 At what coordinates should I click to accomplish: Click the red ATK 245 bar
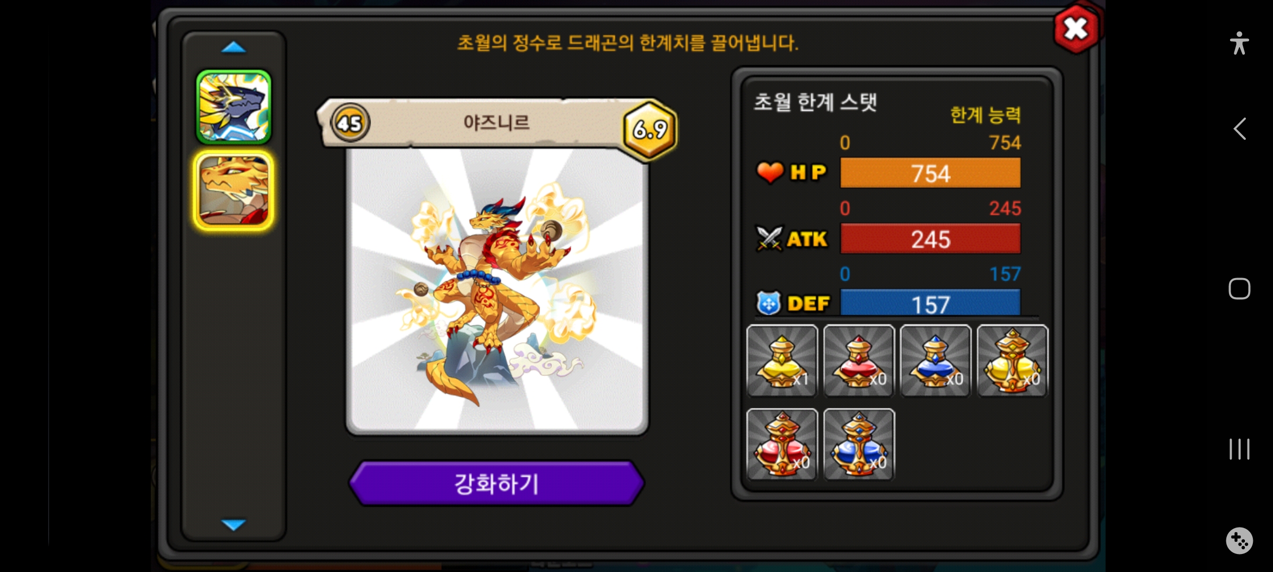[930, 239]
